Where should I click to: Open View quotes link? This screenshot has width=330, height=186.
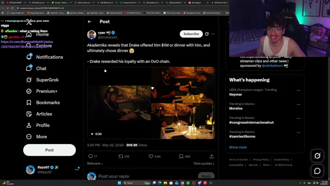(204, 164)
